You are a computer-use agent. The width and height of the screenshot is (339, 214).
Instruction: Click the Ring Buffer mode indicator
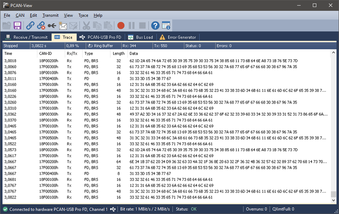[101, 46]
